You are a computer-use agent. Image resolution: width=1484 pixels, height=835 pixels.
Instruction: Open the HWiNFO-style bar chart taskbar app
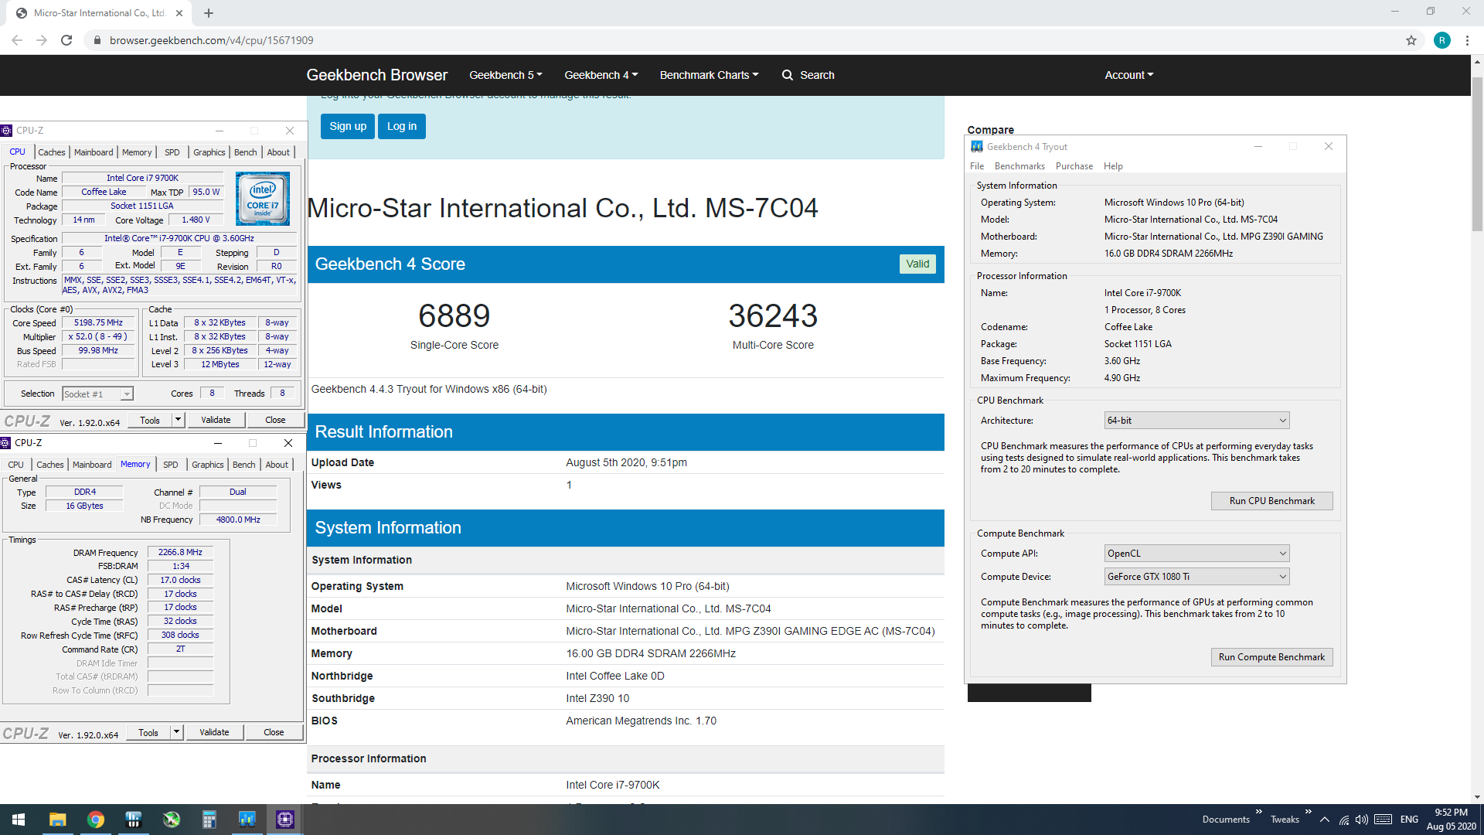pos(134,820)
